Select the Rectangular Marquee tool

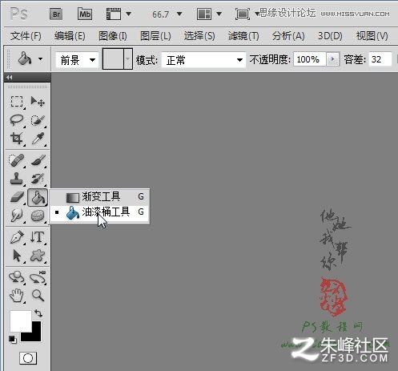pos(17,102)
